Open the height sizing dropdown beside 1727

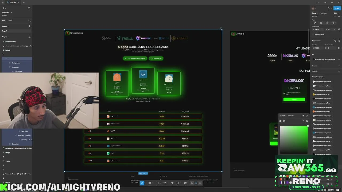334,29
